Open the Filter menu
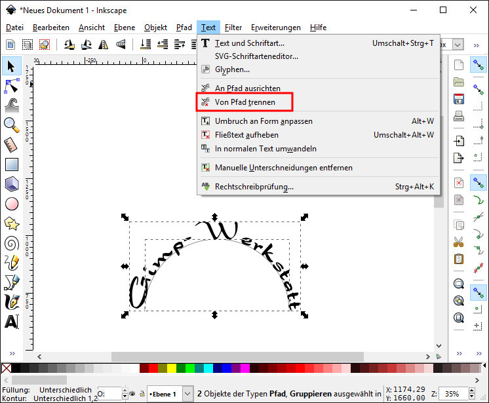489x403 pixels. (x=233, y=28)
